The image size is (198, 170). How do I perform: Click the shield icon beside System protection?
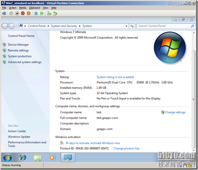point(5,56)
